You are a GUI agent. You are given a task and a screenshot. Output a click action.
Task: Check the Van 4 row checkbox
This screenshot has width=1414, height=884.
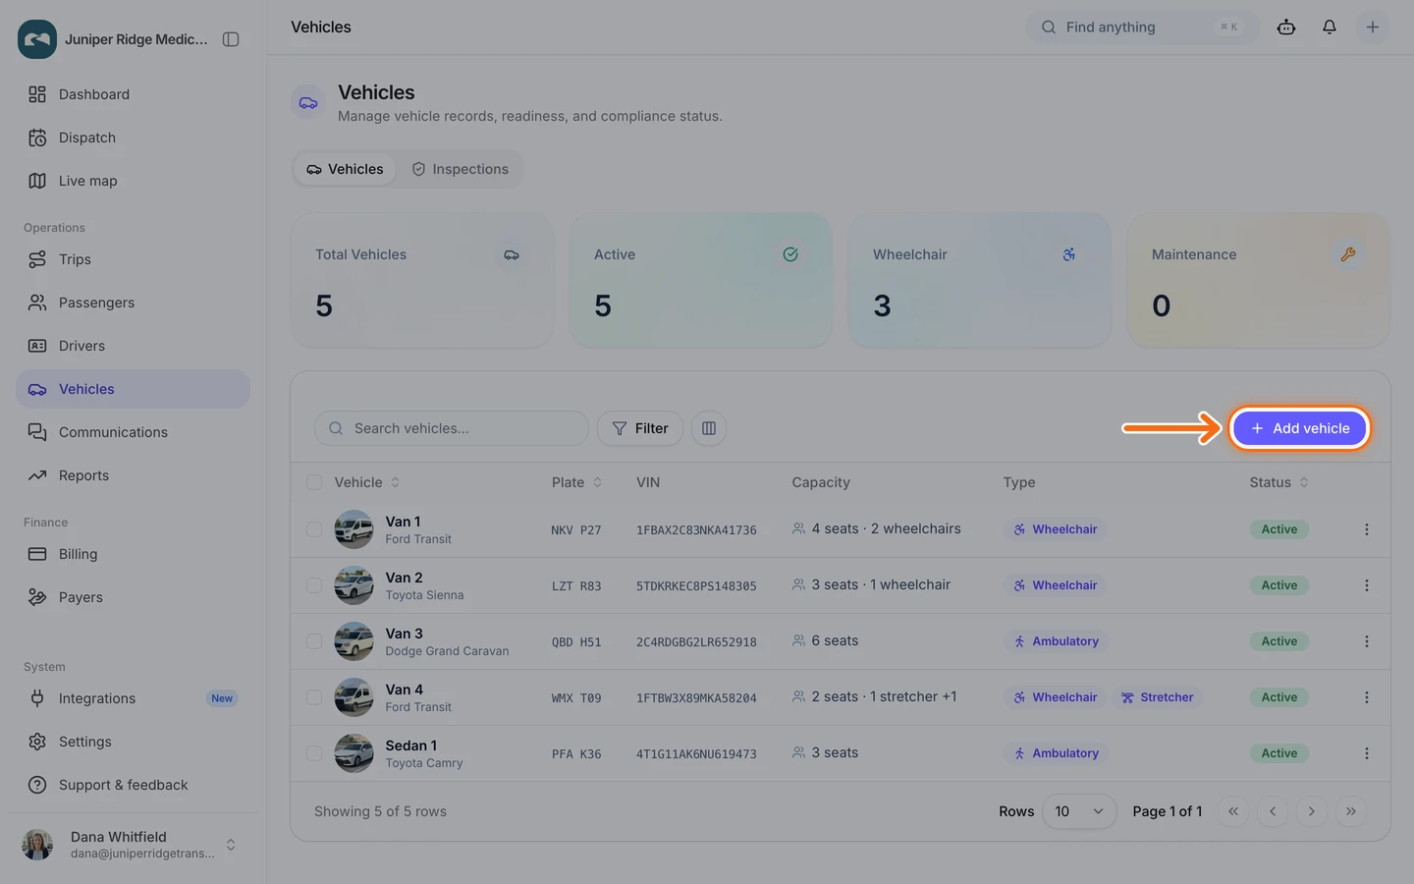[314, 697]
